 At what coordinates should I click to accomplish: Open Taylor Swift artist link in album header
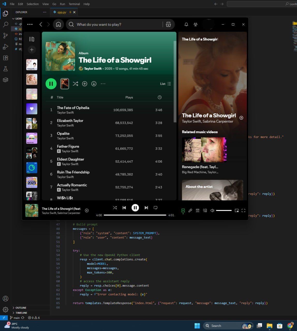click(x=93, y=69)
